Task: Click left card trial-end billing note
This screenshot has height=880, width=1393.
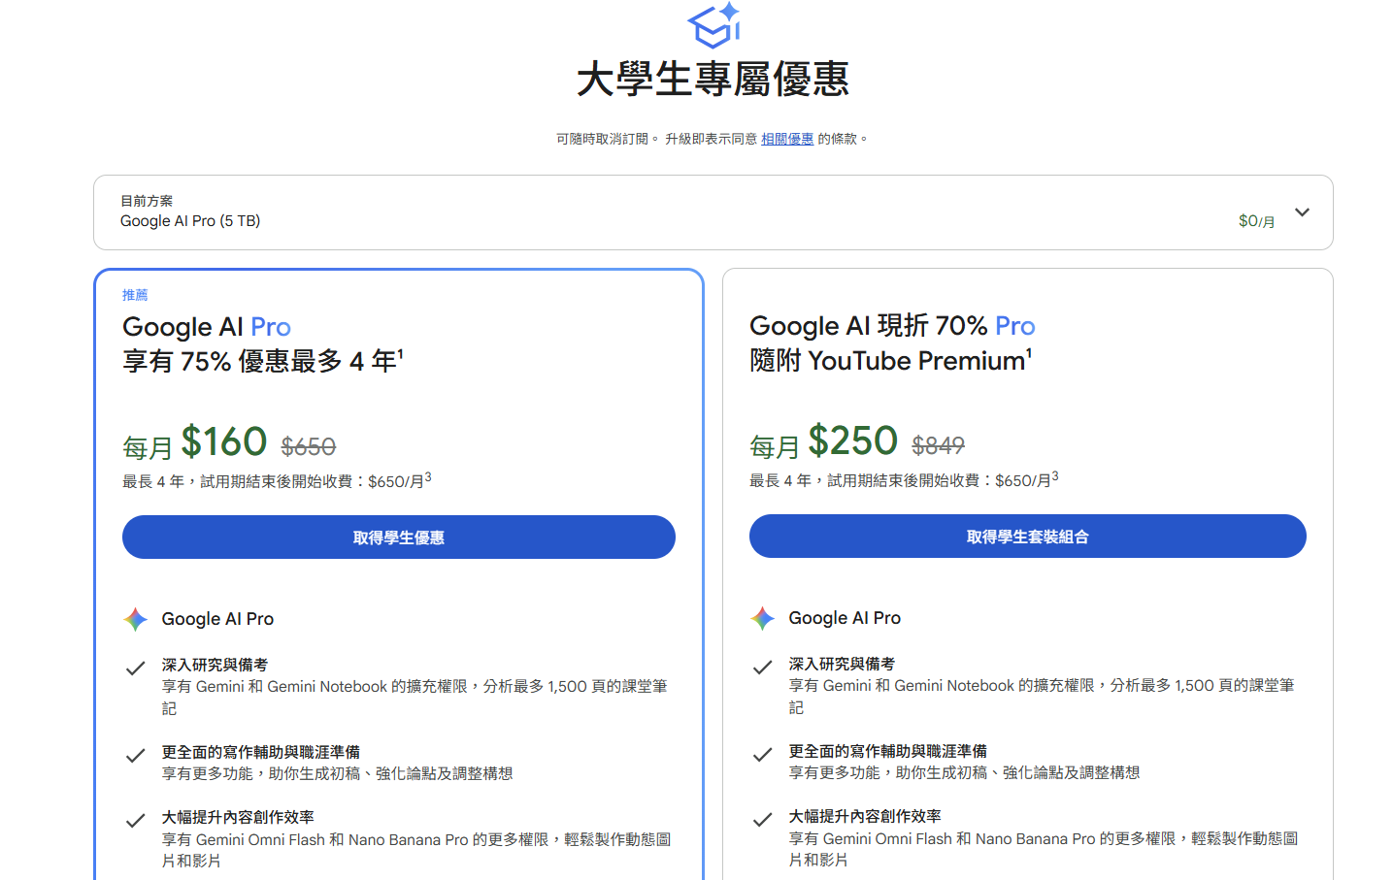Action: (x=277, y=480)
